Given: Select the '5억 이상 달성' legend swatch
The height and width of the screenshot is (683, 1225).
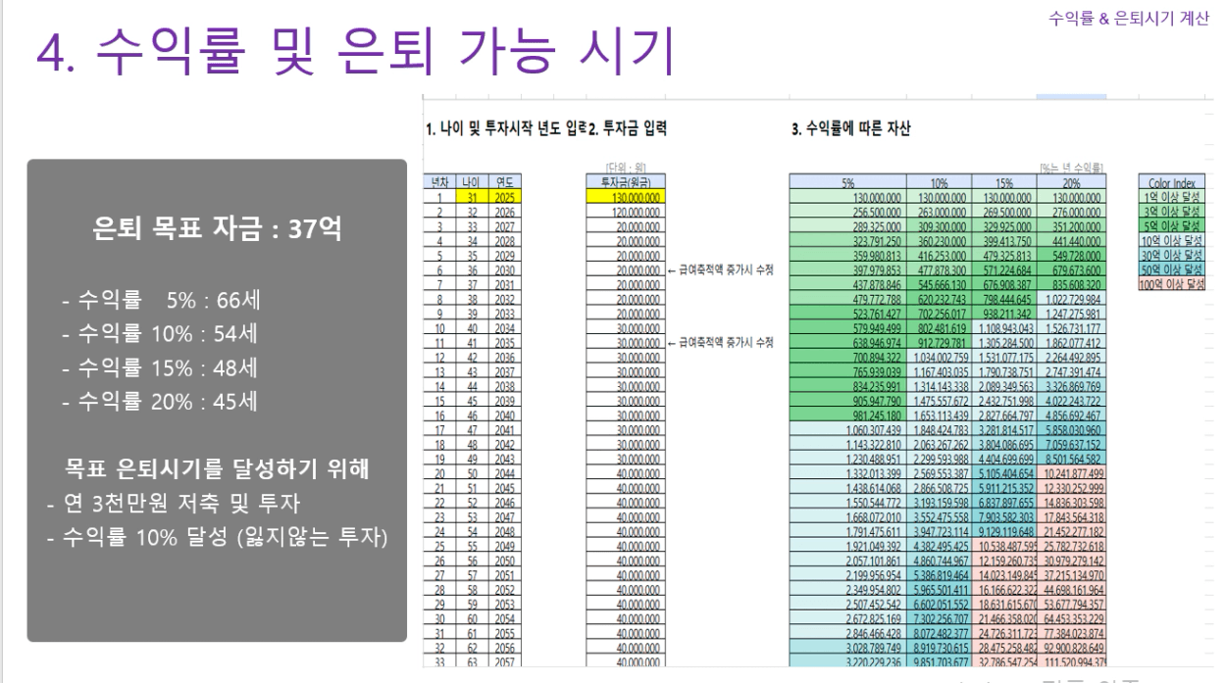Looking at the screenshot, I should (1170, 225).
